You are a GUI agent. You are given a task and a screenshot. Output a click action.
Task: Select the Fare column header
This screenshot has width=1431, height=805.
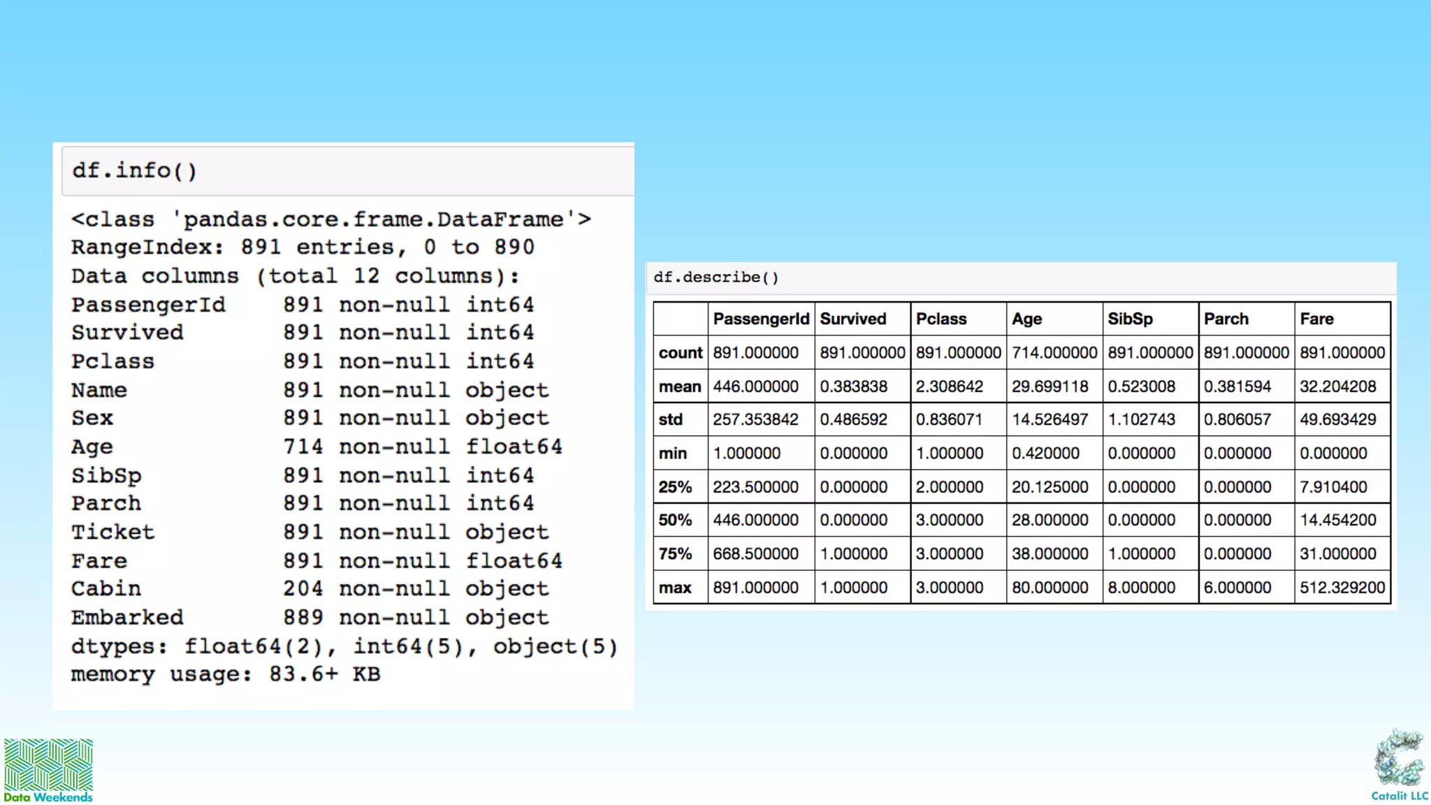coord(1316,319)
